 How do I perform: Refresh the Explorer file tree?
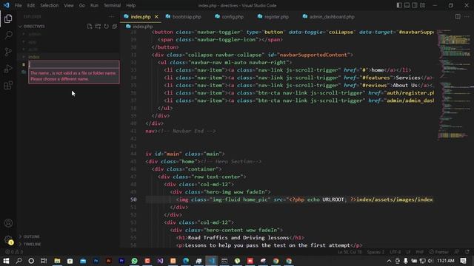point(106,27)
